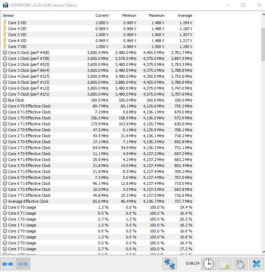
Task: Select Core 1 T1 Effective Clock row
Action: pos(97,124)
